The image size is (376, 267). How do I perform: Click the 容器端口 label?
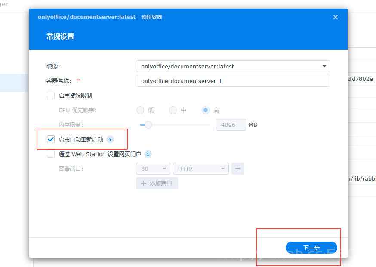point(71,169)
